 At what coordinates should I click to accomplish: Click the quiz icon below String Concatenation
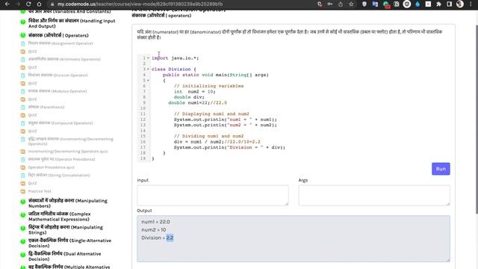(x=23, y=183)
